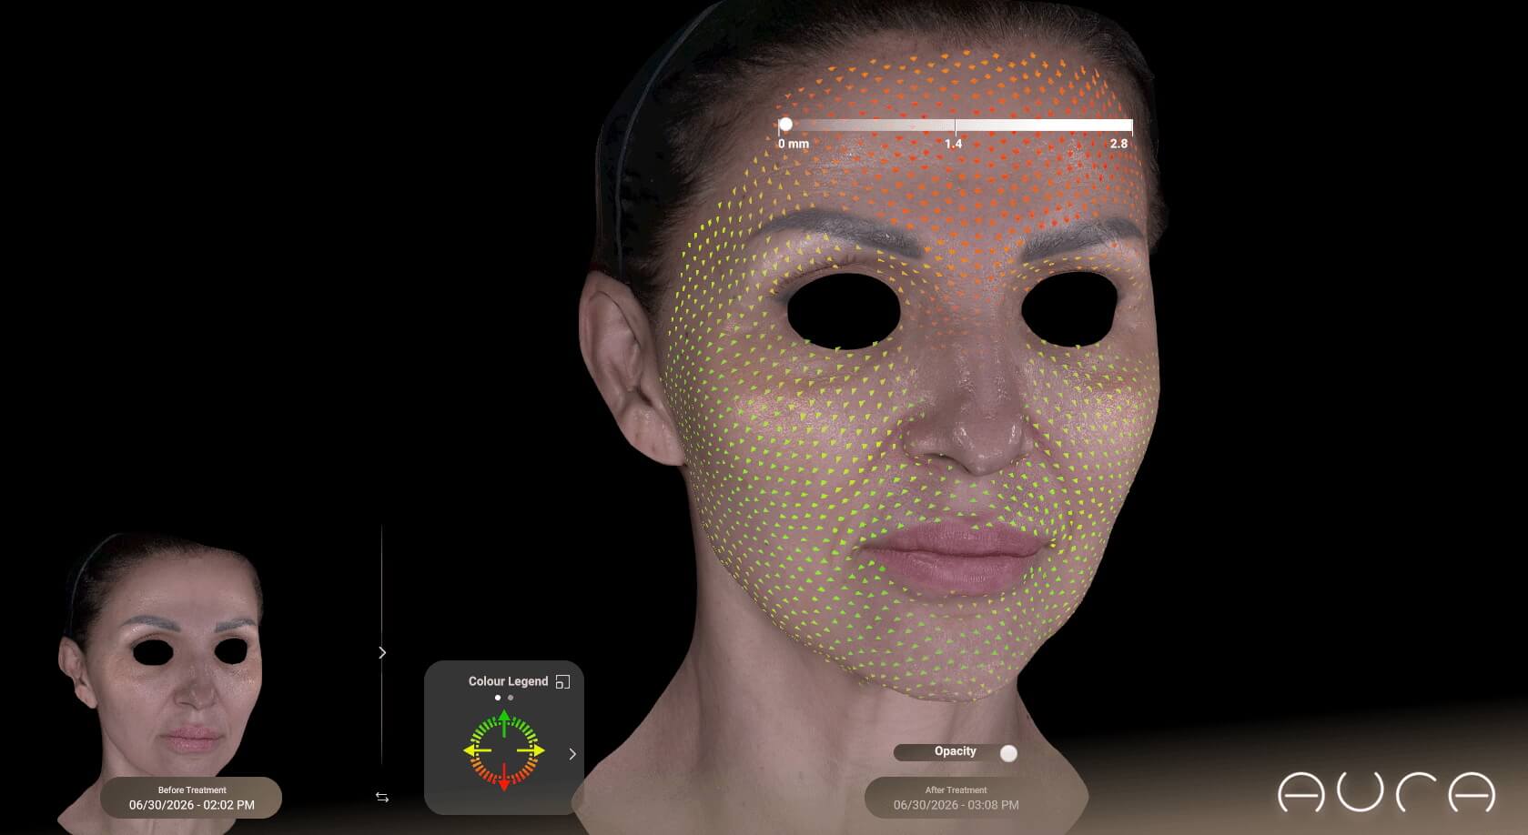Viewport: 1528px width, 835px height.
Task: Click the yellow left arrow in legend
Action: click(477, 750)
